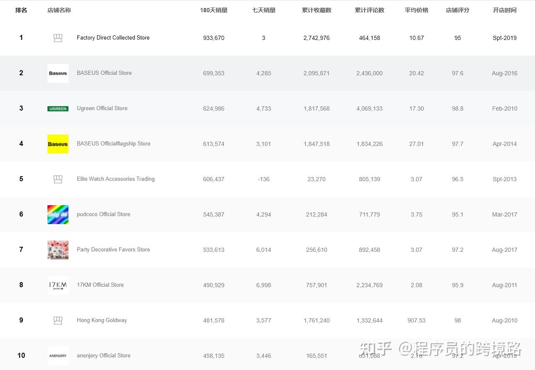
Task: Select the Aug-2011 opening date
Action: click(x=505, y=285)
